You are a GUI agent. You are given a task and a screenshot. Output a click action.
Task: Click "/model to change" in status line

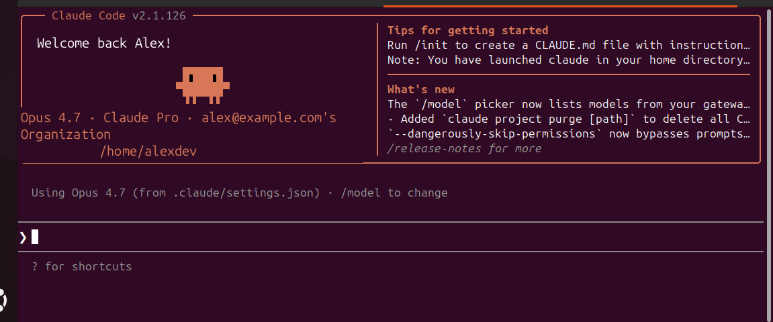394,193
